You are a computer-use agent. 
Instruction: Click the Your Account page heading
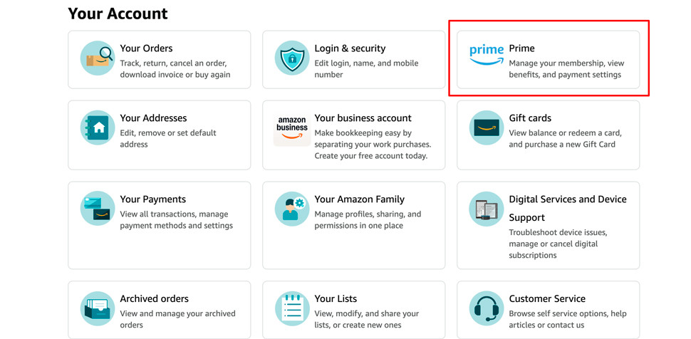118,14
